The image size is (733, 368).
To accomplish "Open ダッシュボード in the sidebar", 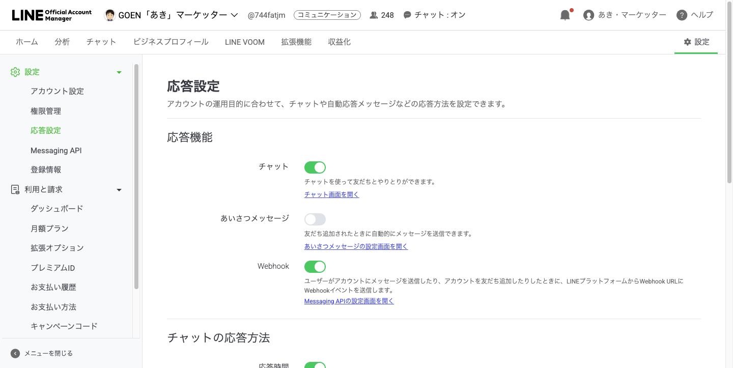I will [x=57, y=209].
